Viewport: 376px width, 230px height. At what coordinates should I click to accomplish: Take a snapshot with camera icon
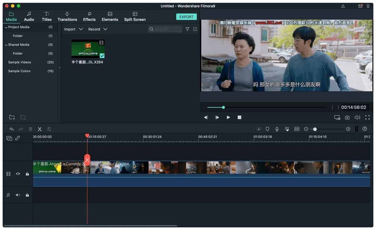click(347, 117)
